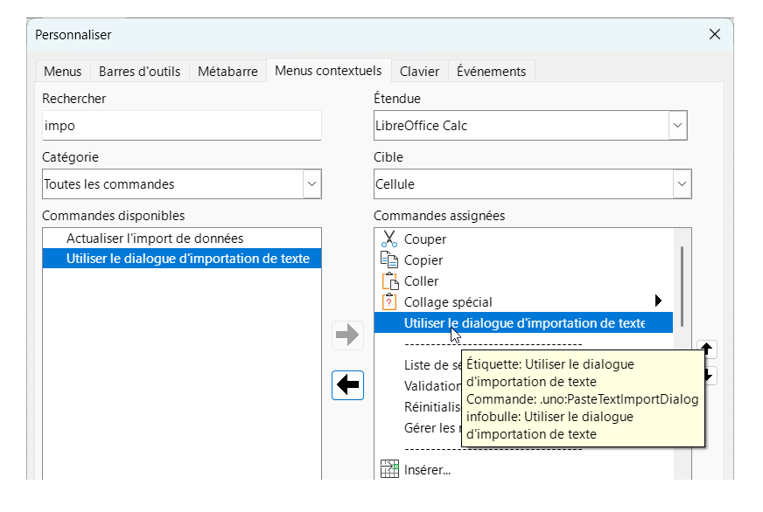Open the Cible Cellule dropdown
The width and height of the screenshot is (763, 512).
[682, 184]
